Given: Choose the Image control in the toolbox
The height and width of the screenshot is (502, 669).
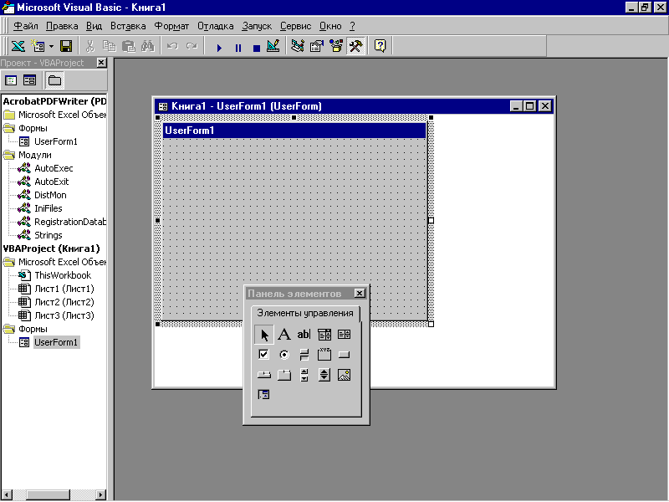Looking at the screenshot, I should tap(344, 375).
